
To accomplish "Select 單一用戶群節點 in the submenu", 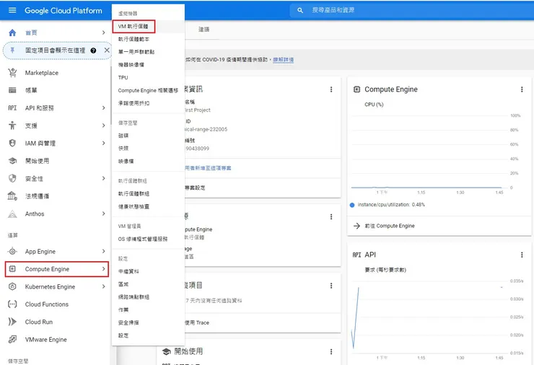I will pos(148,52).
